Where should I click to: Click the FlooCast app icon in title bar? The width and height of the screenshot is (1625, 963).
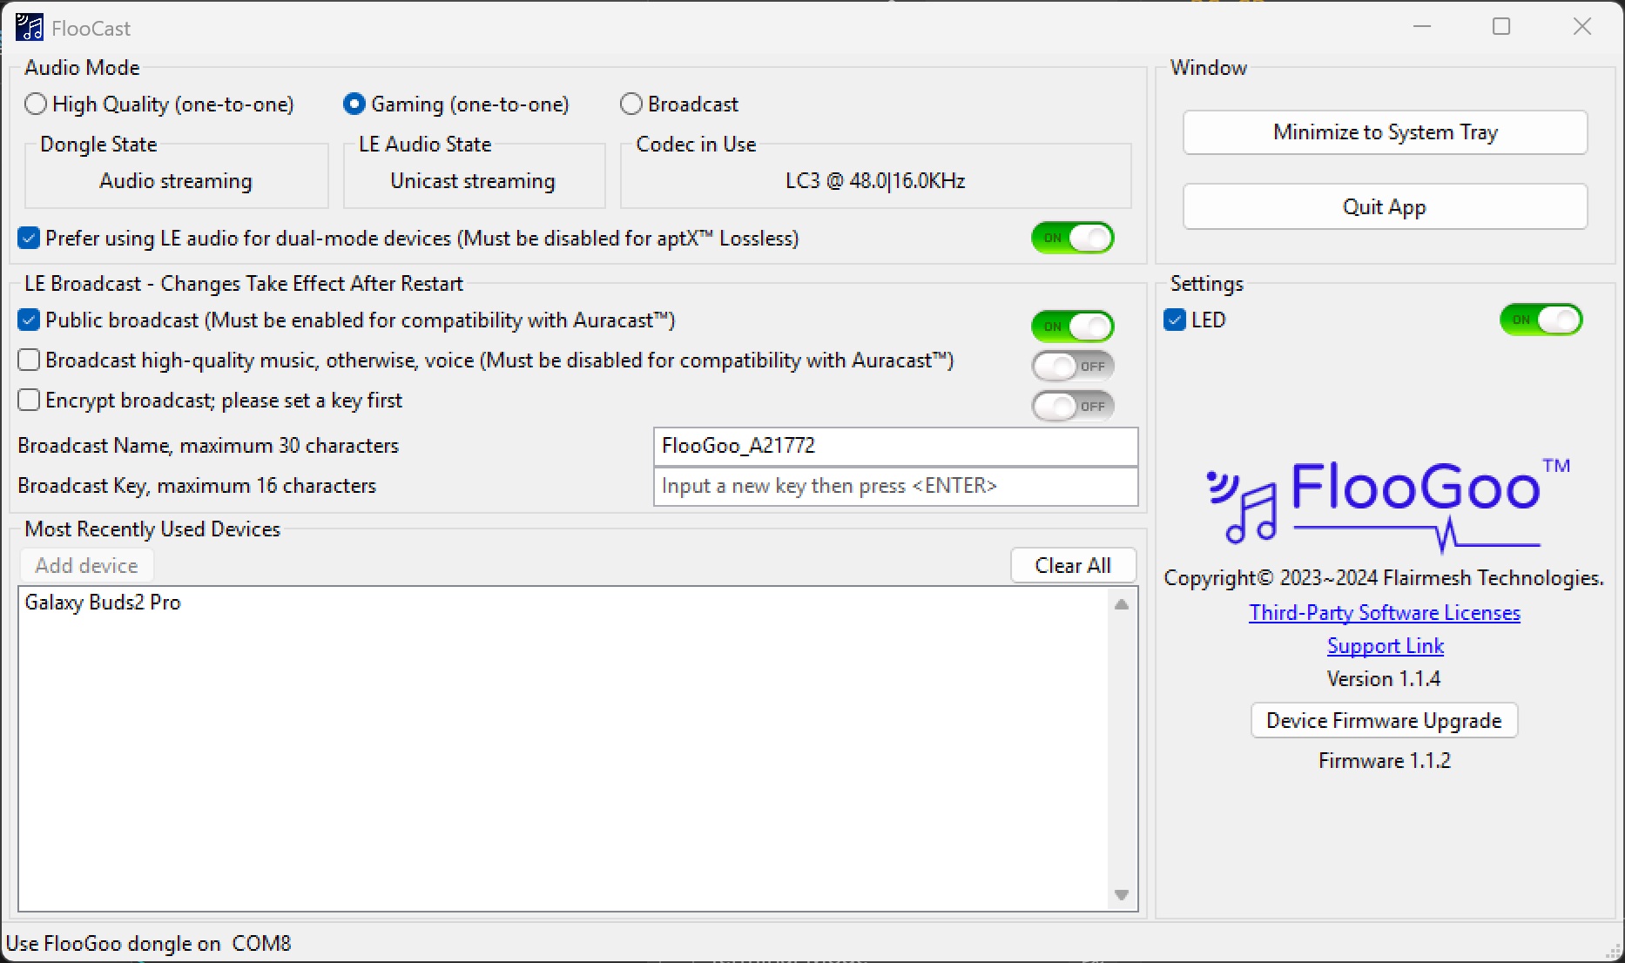[x=30, y=28]
